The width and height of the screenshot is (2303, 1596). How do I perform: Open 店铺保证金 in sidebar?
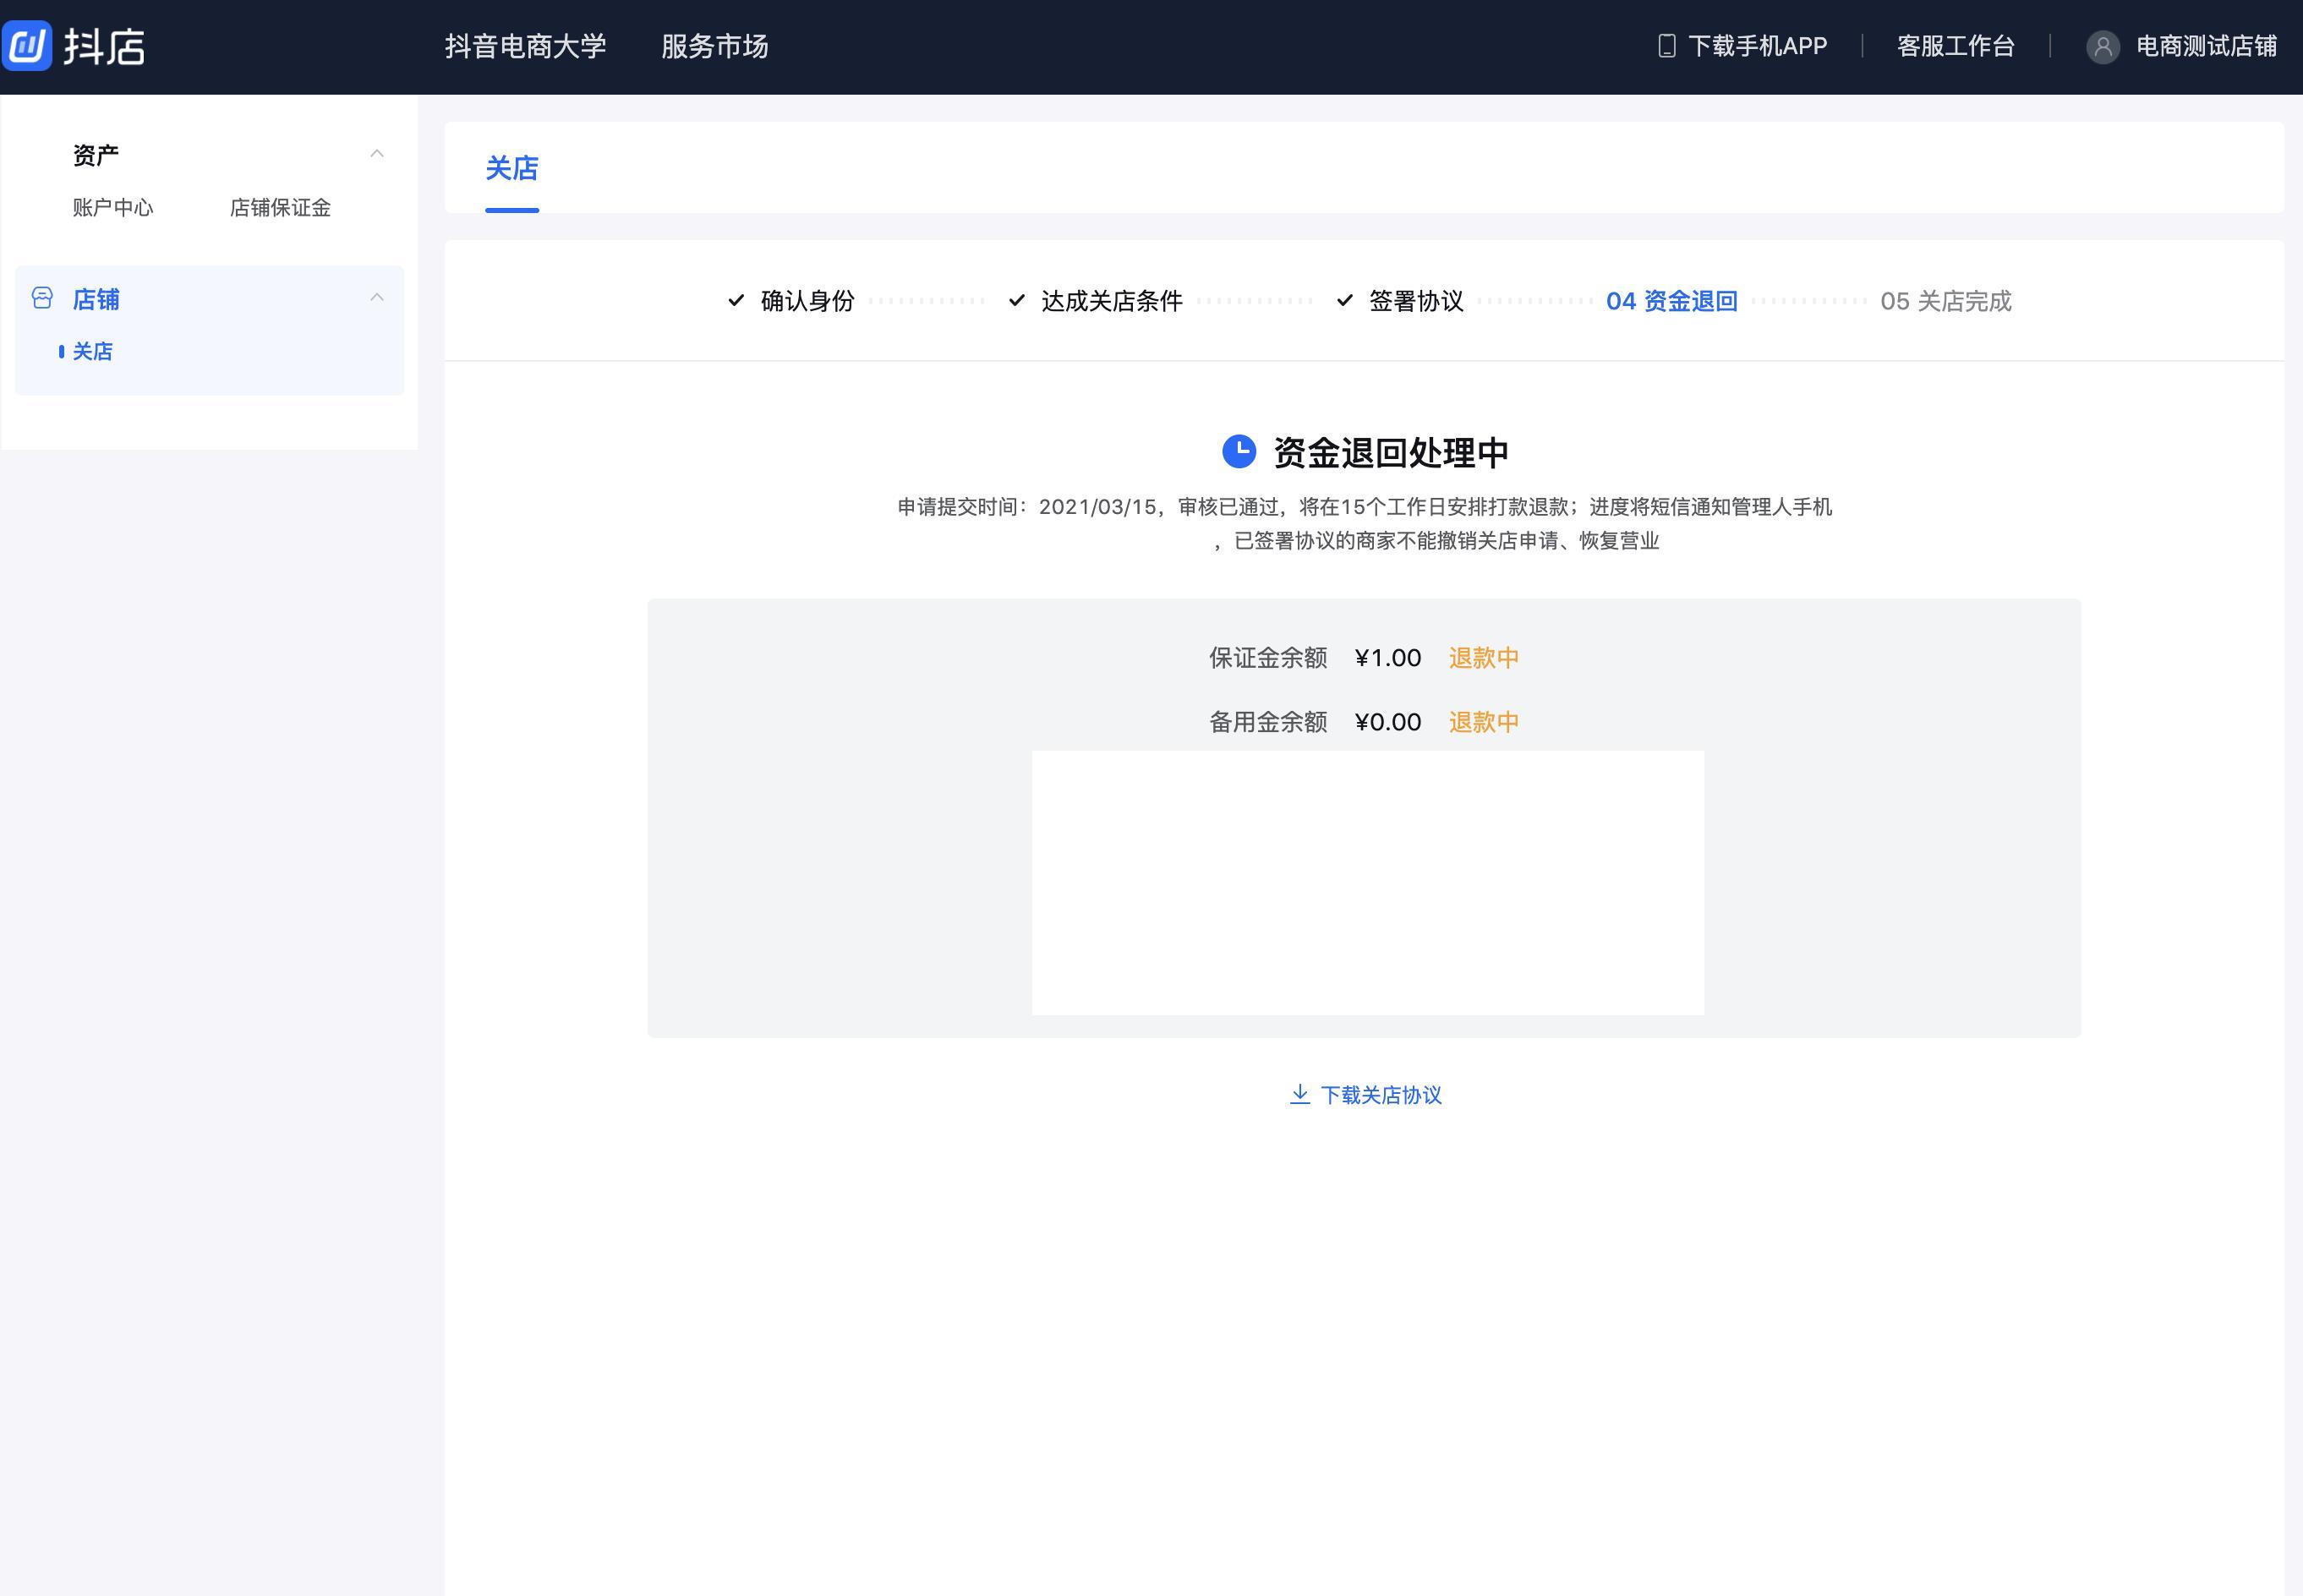pyautogui.click(x=280, y=207)
